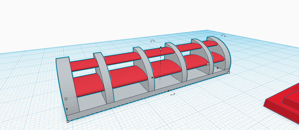Screen dimensions: 299x130
Task: Select the white corner handle at front-left base
Action: point(68,122)
